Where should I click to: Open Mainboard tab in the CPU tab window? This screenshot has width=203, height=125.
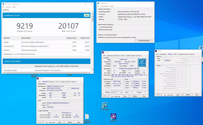[111, 56]
